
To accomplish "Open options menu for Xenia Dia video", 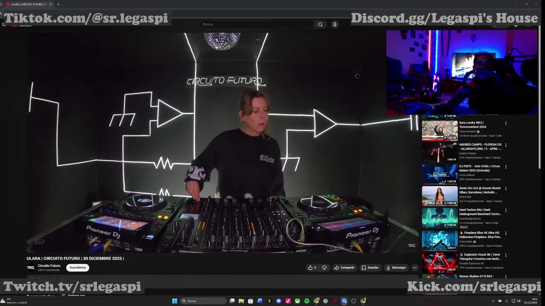I will [x=506, y=189].
